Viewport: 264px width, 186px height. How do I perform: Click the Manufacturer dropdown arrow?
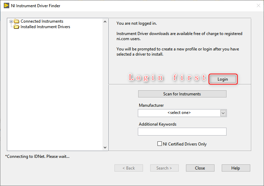tap(223, 113)
